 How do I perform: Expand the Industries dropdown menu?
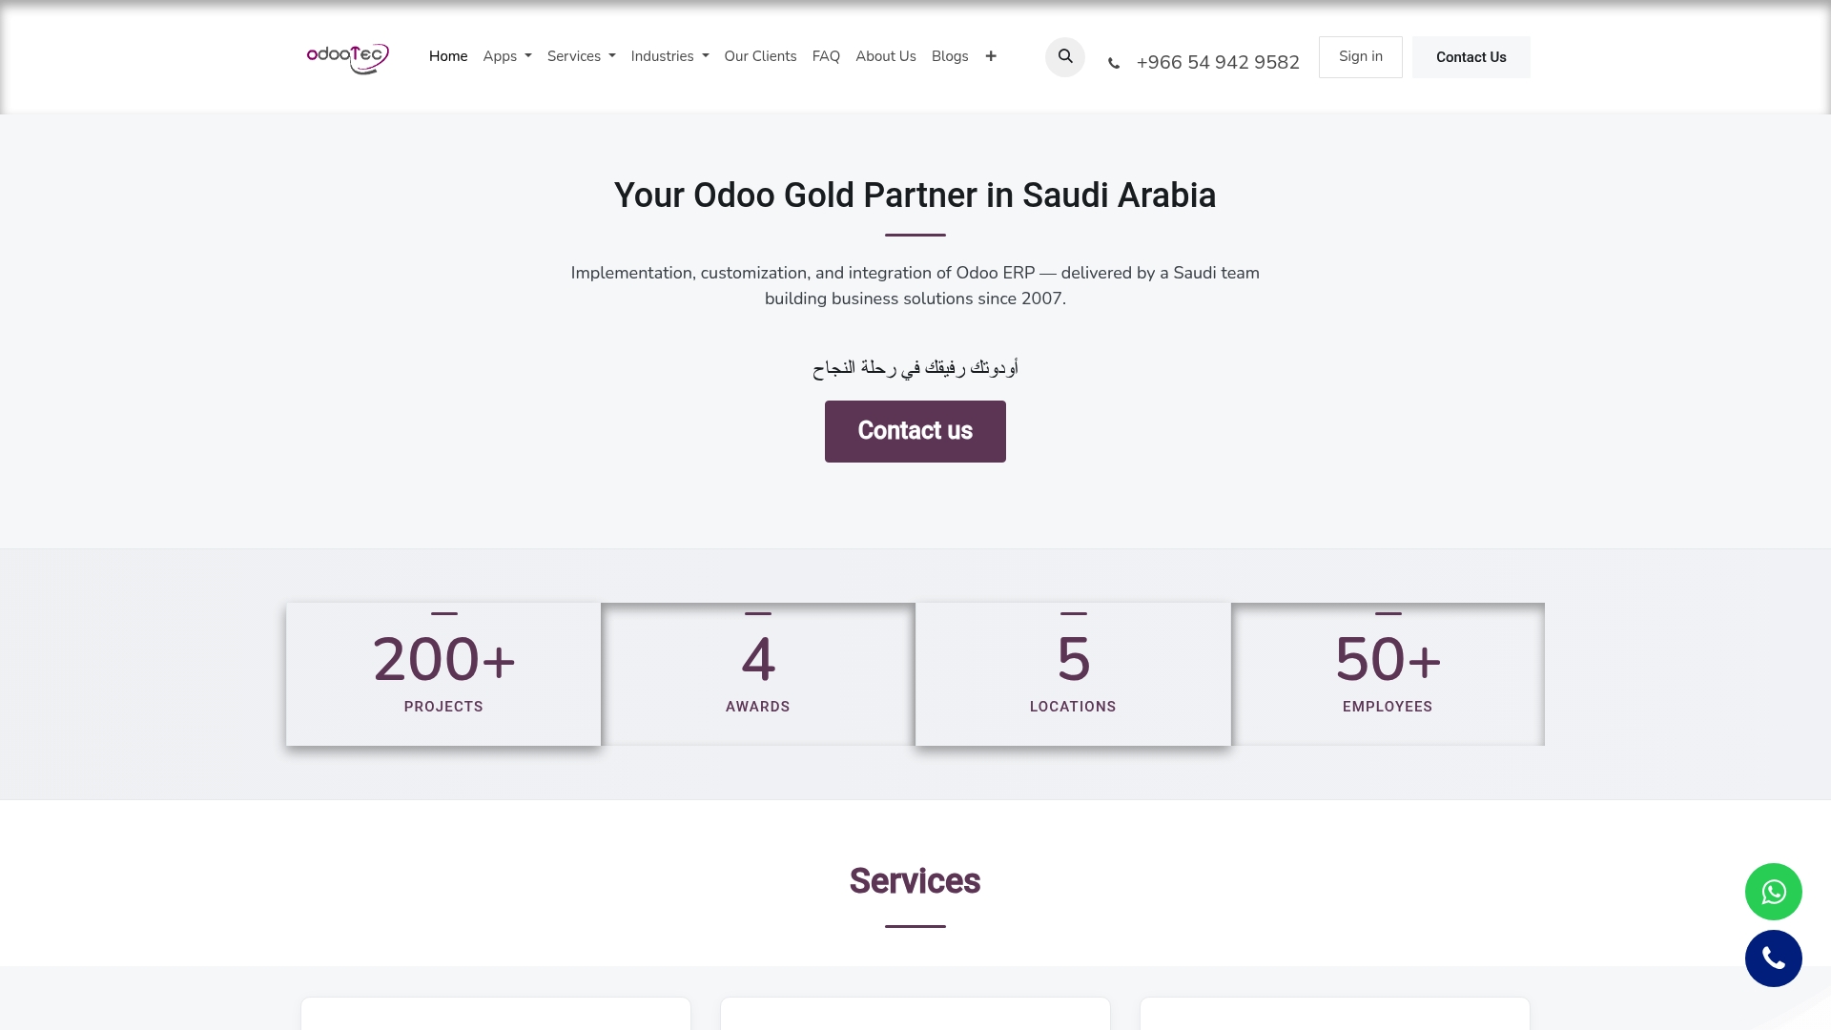(670, 56)
